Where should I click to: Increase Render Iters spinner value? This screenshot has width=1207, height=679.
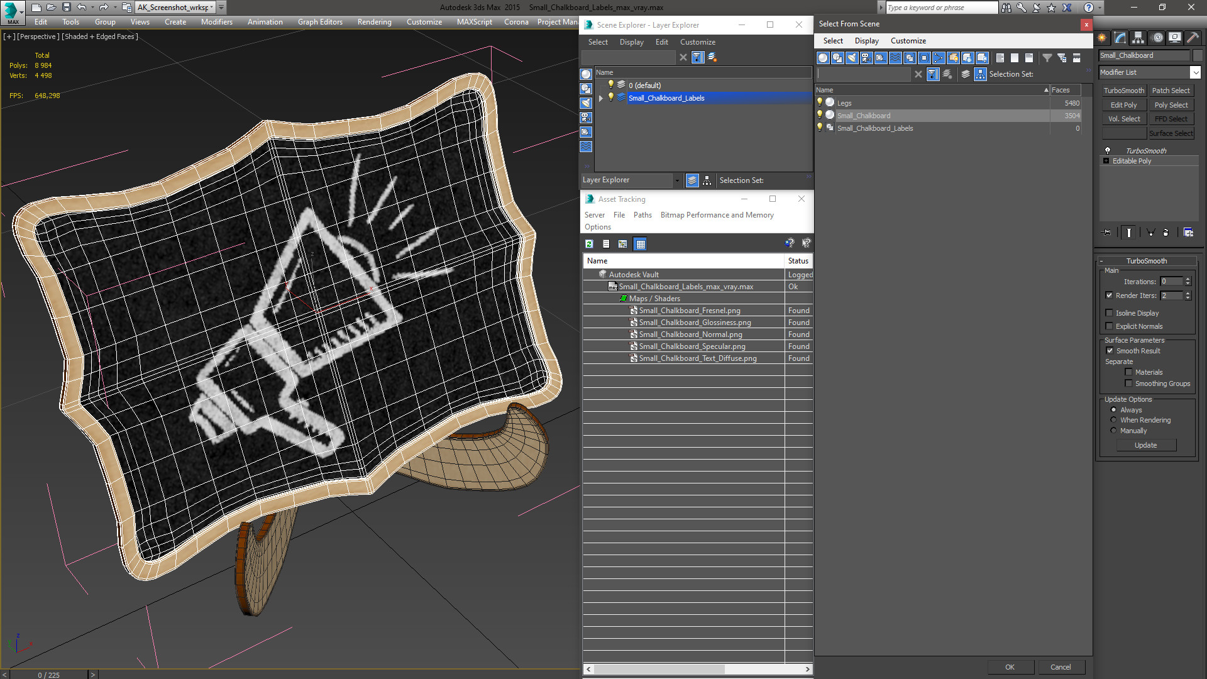pyautogui.click(x=1188, y=293)
